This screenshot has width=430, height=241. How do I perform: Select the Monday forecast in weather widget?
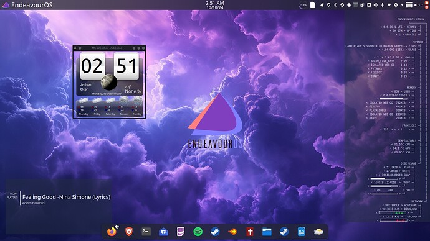click(137, 107)
